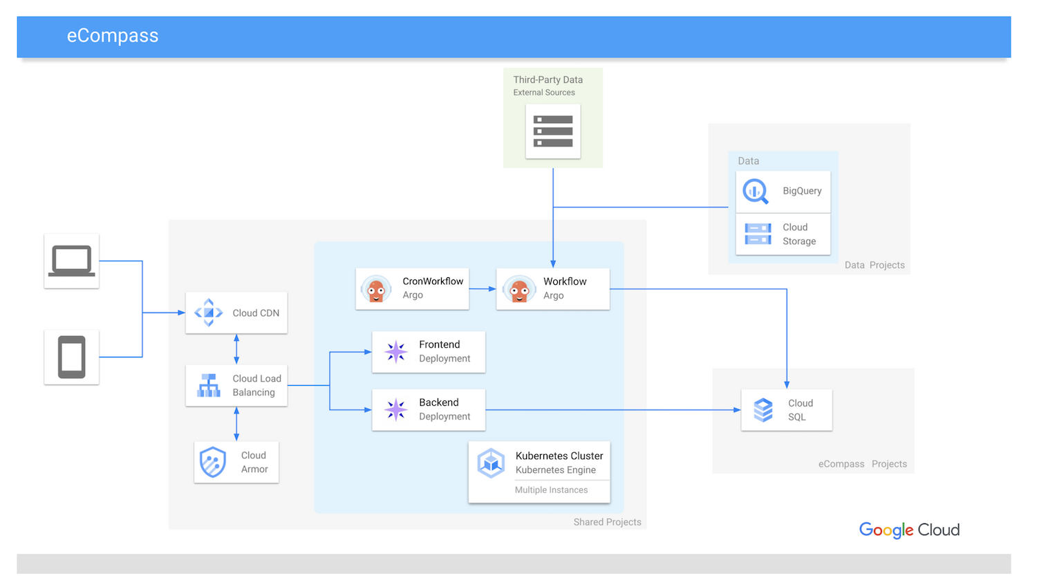Click the "Argo" subtitle under CronWorkflow
This screenshot has height=587, width=1037.
[413, 295]
